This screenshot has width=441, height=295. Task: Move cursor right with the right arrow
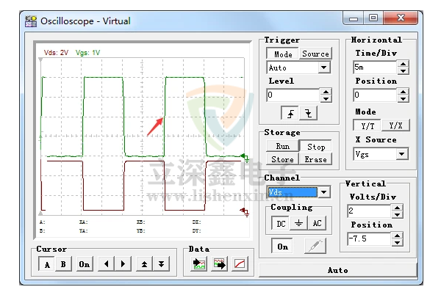[123, 264]
